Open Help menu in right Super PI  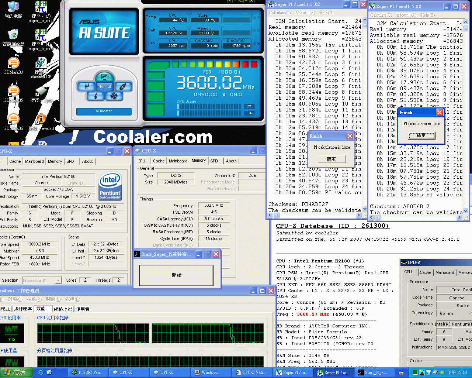tap(428, 15)
